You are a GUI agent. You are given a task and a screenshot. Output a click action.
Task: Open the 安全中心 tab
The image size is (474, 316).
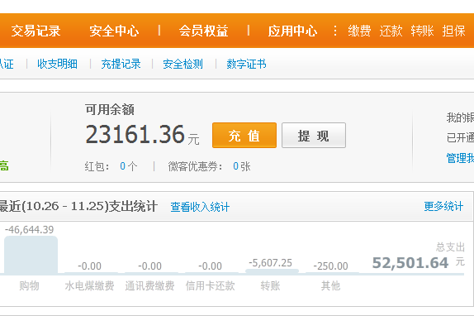(x=114, y=31)
